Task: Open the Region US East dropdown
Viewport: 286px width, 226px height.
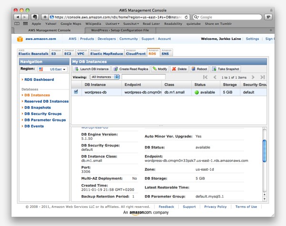Action: pos(52,69)
